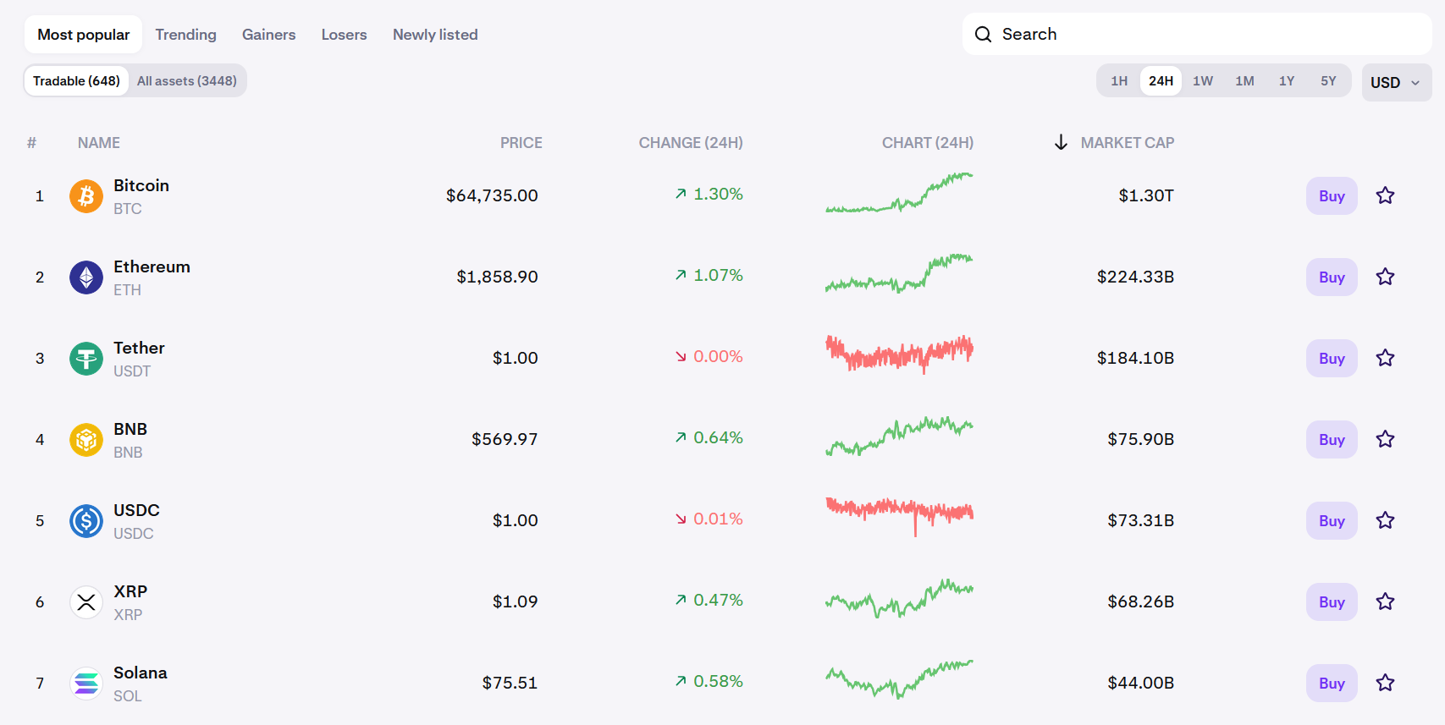
Task: Click the USDC coin icon
Action: tap(85, 521)
